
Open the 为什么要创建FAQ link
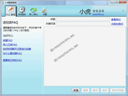pos(12,53)
